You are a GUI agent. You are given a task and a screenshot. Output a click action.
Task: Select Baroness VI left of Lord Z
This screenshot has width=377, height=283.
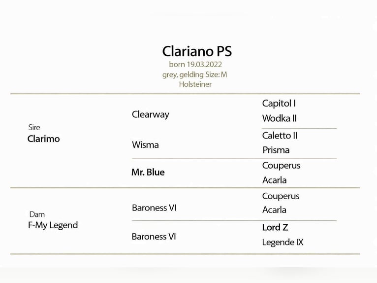pyautogui.click(x=154, y=237)
